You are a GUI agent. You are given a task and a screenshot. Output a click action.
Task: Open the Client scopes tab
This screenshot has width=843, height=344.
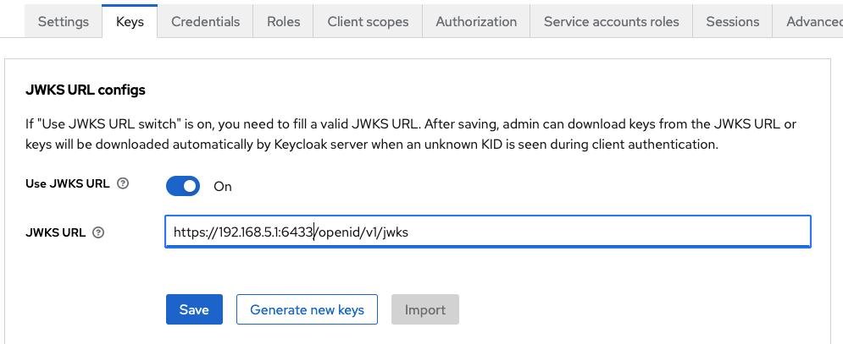tap(368, 21)
